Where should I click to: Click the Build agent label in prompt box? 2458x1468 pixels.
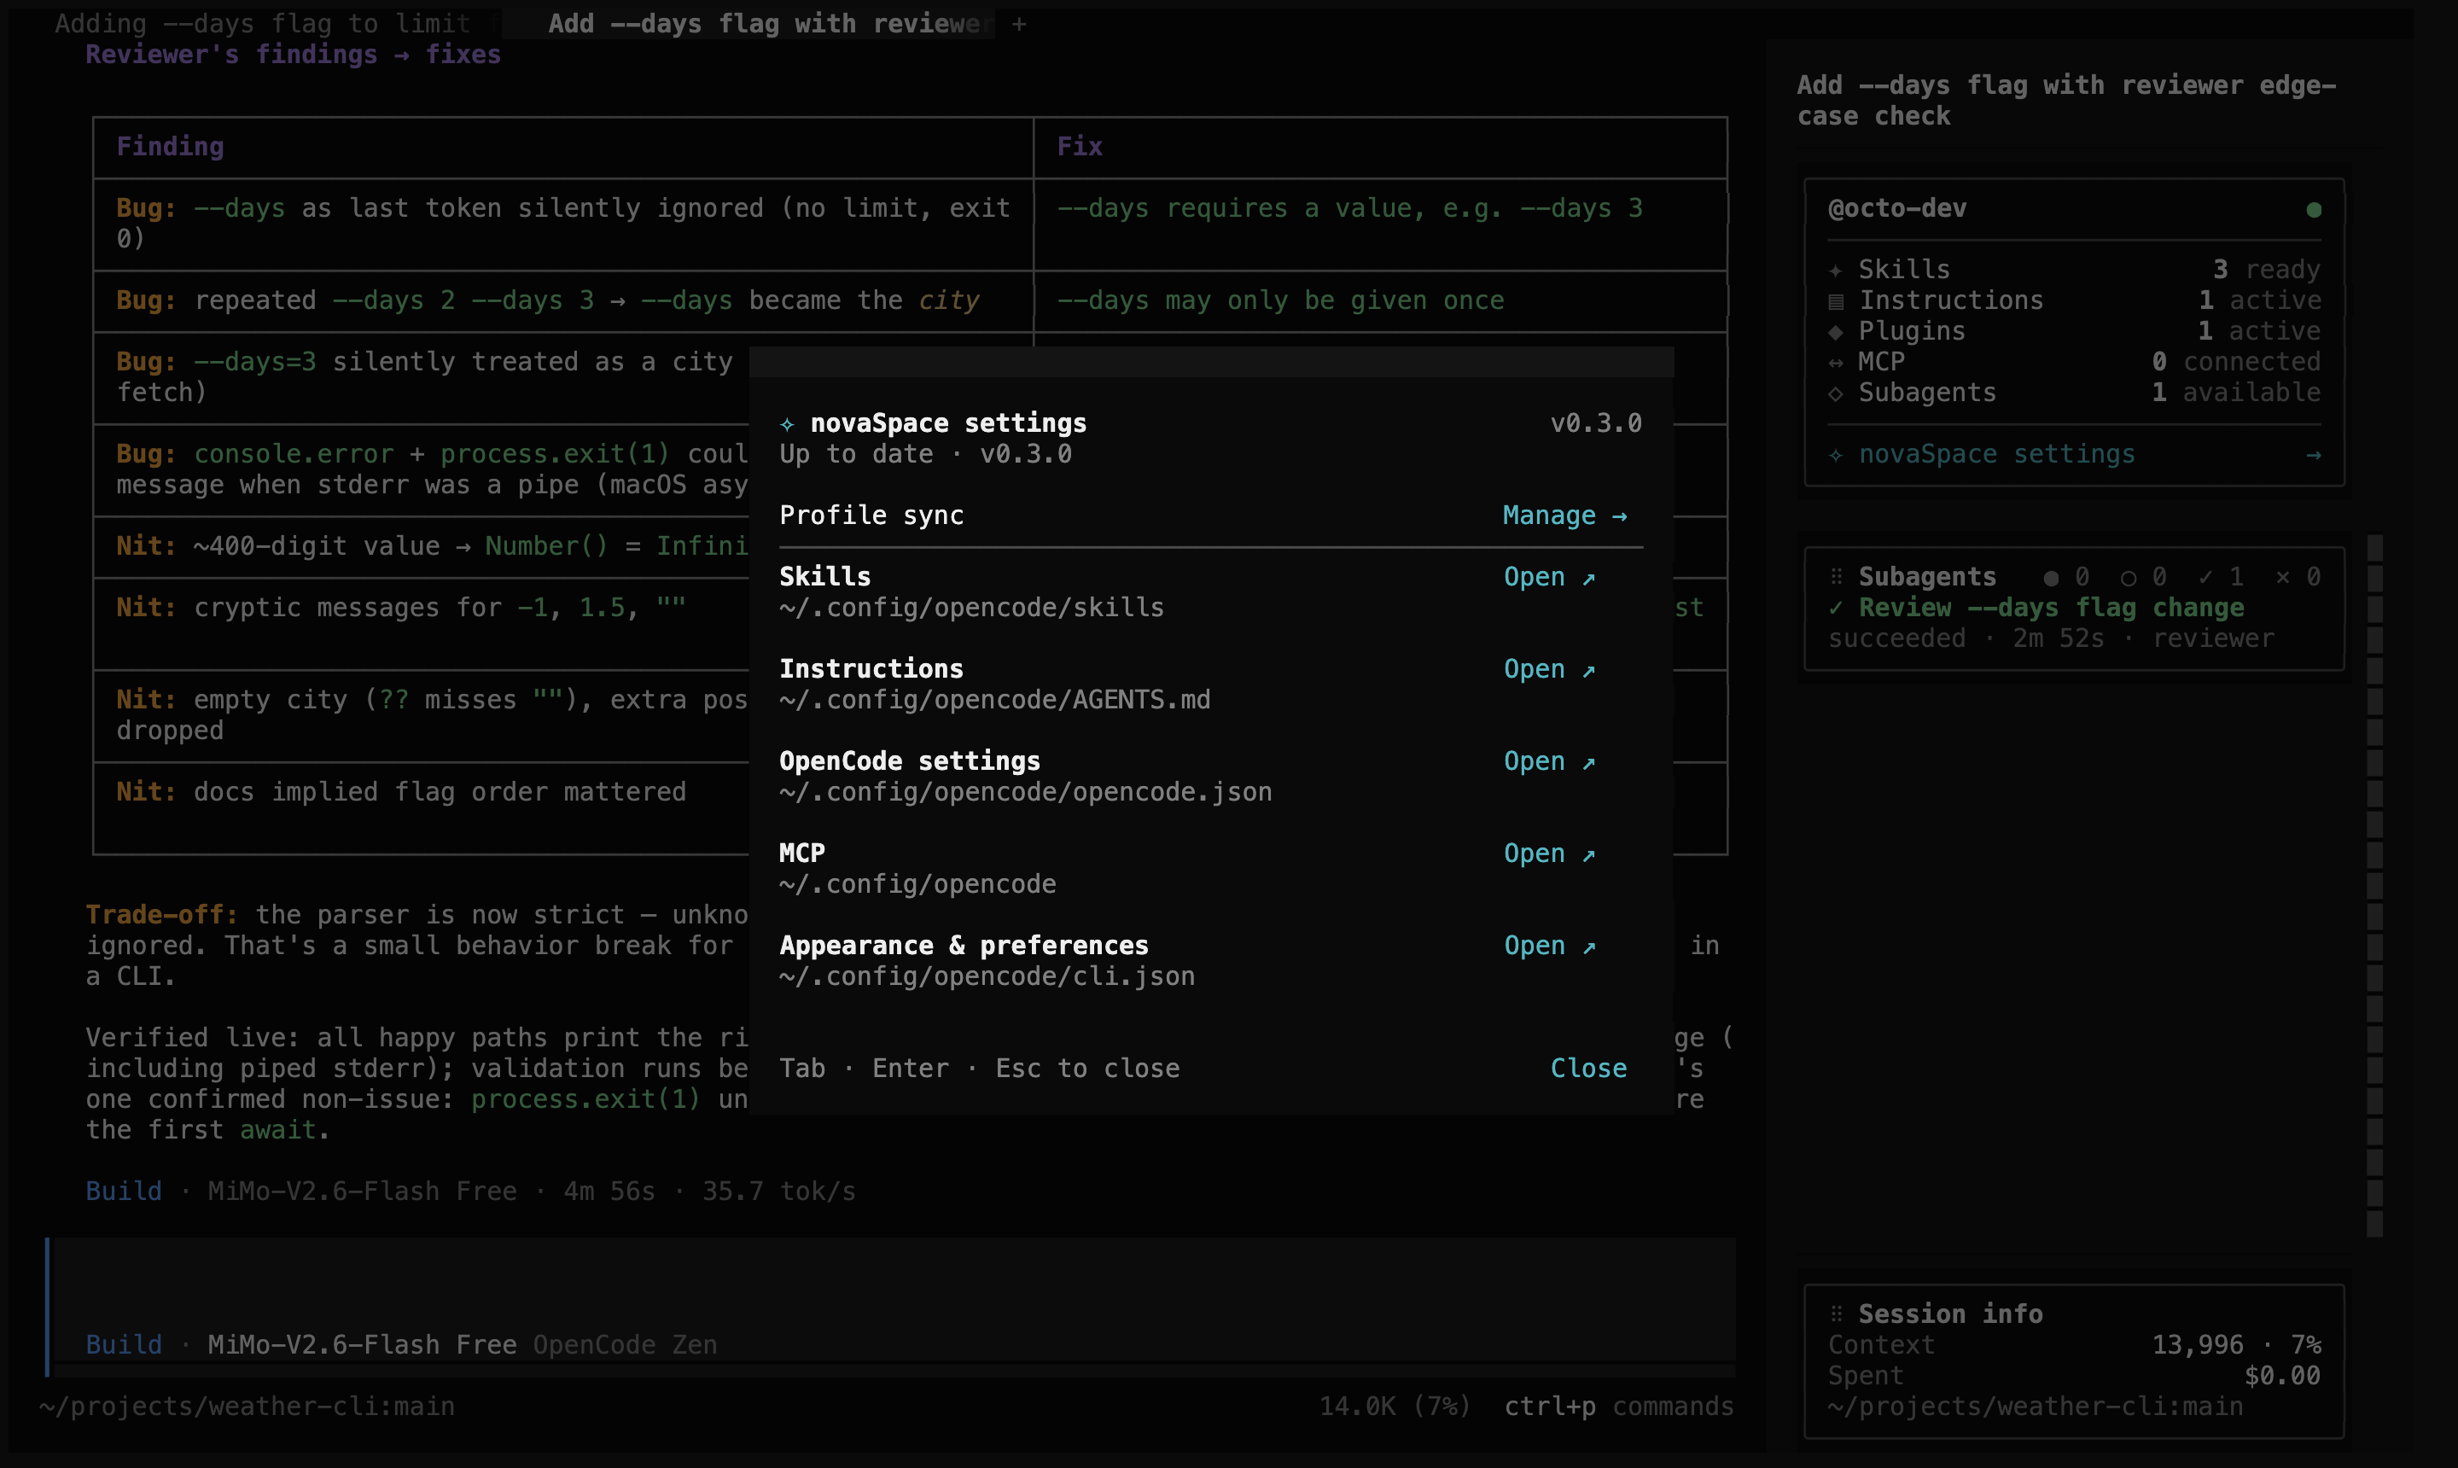(124, 1344)
